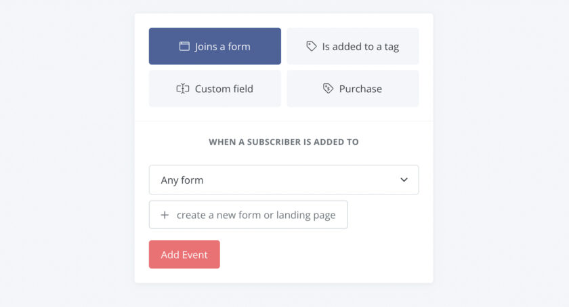
Task: Click the price tag icon beside Purchase
Action: [x=328, y=89]
